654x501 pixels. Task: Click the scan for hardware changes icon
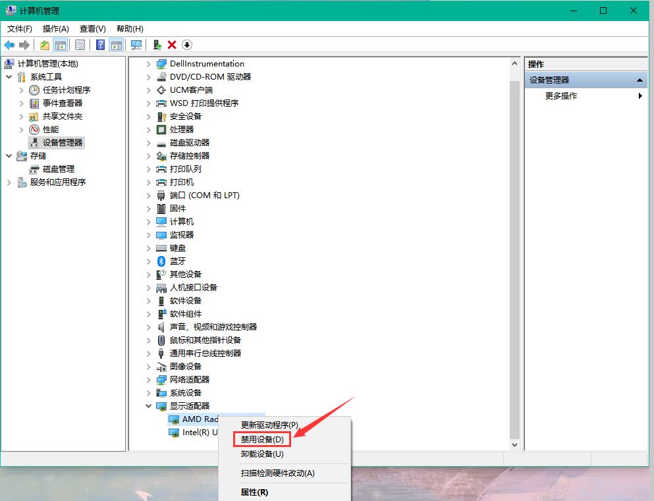[x=136, y=45]
